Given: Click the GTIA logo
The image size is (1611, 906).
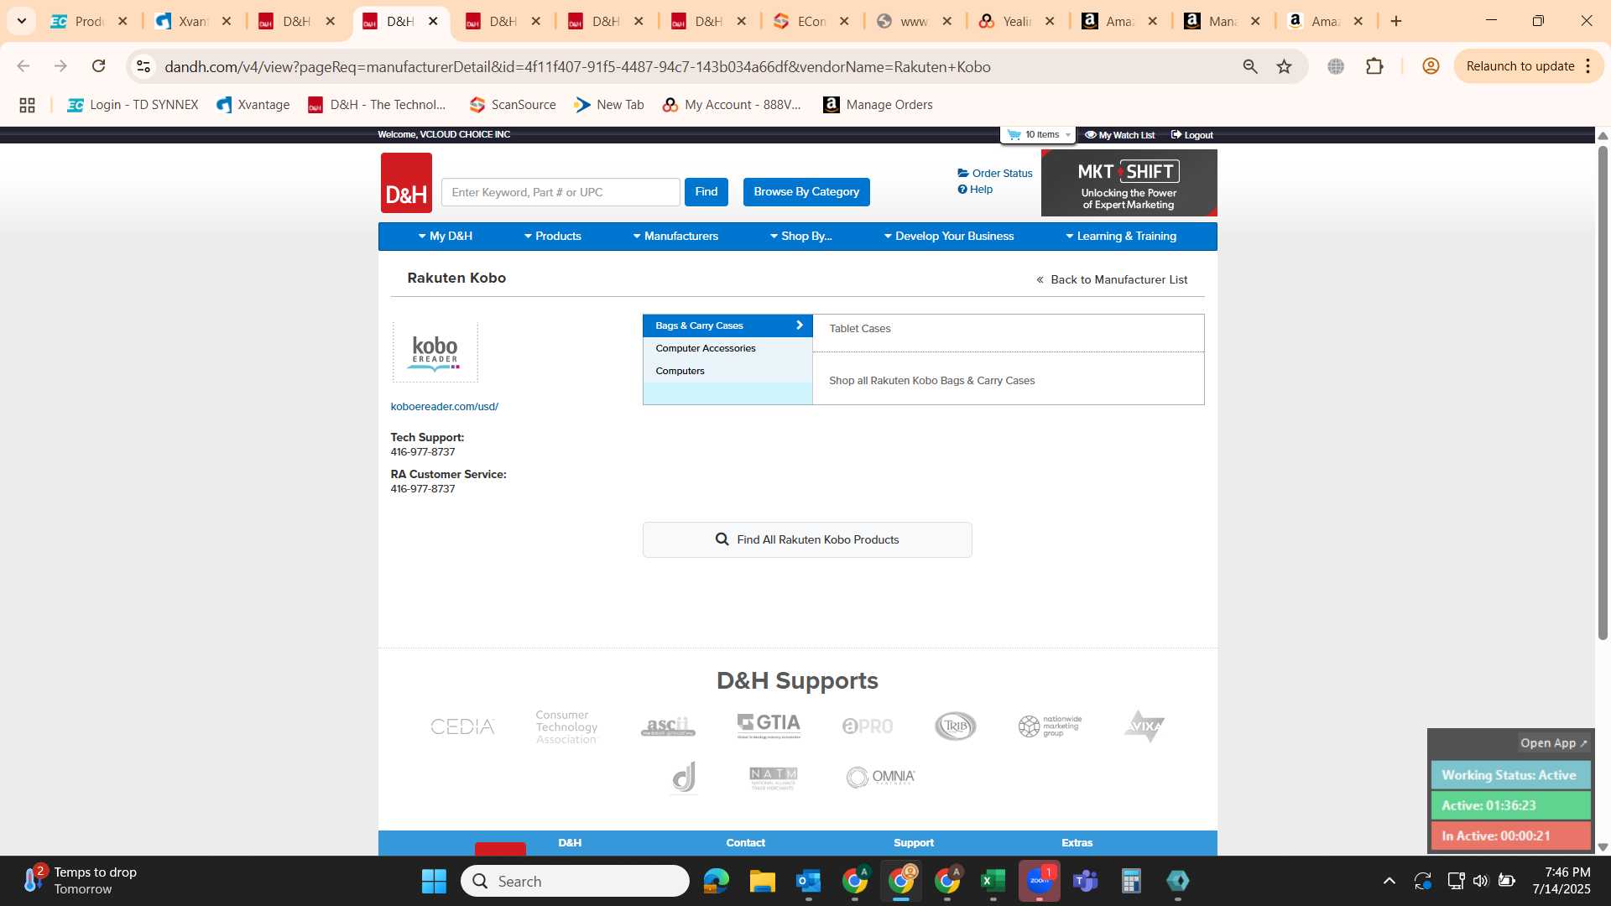Looking at the screenshot, I should pyautogui.click(x=769, y=726).
